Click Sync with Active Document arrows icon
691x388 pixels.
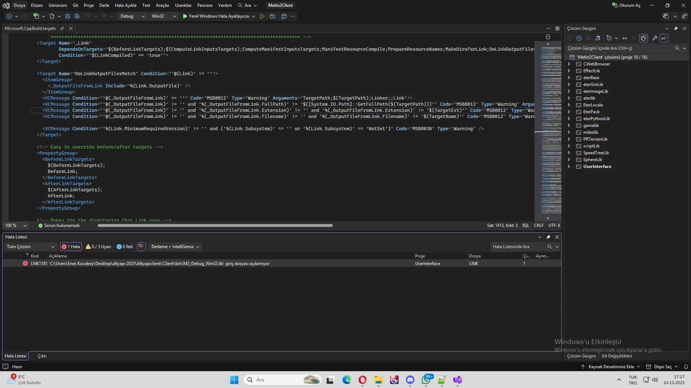point(625,38)
